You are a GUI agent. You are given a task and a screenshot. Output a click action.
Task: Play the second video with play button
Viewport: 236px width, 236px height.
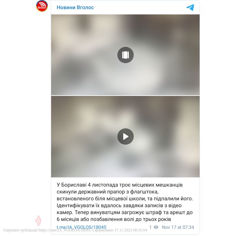point(126,136)
